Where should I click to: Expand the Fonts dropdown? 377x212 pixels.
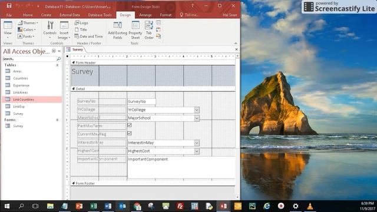pyautogui.click(x=26, y=37)
